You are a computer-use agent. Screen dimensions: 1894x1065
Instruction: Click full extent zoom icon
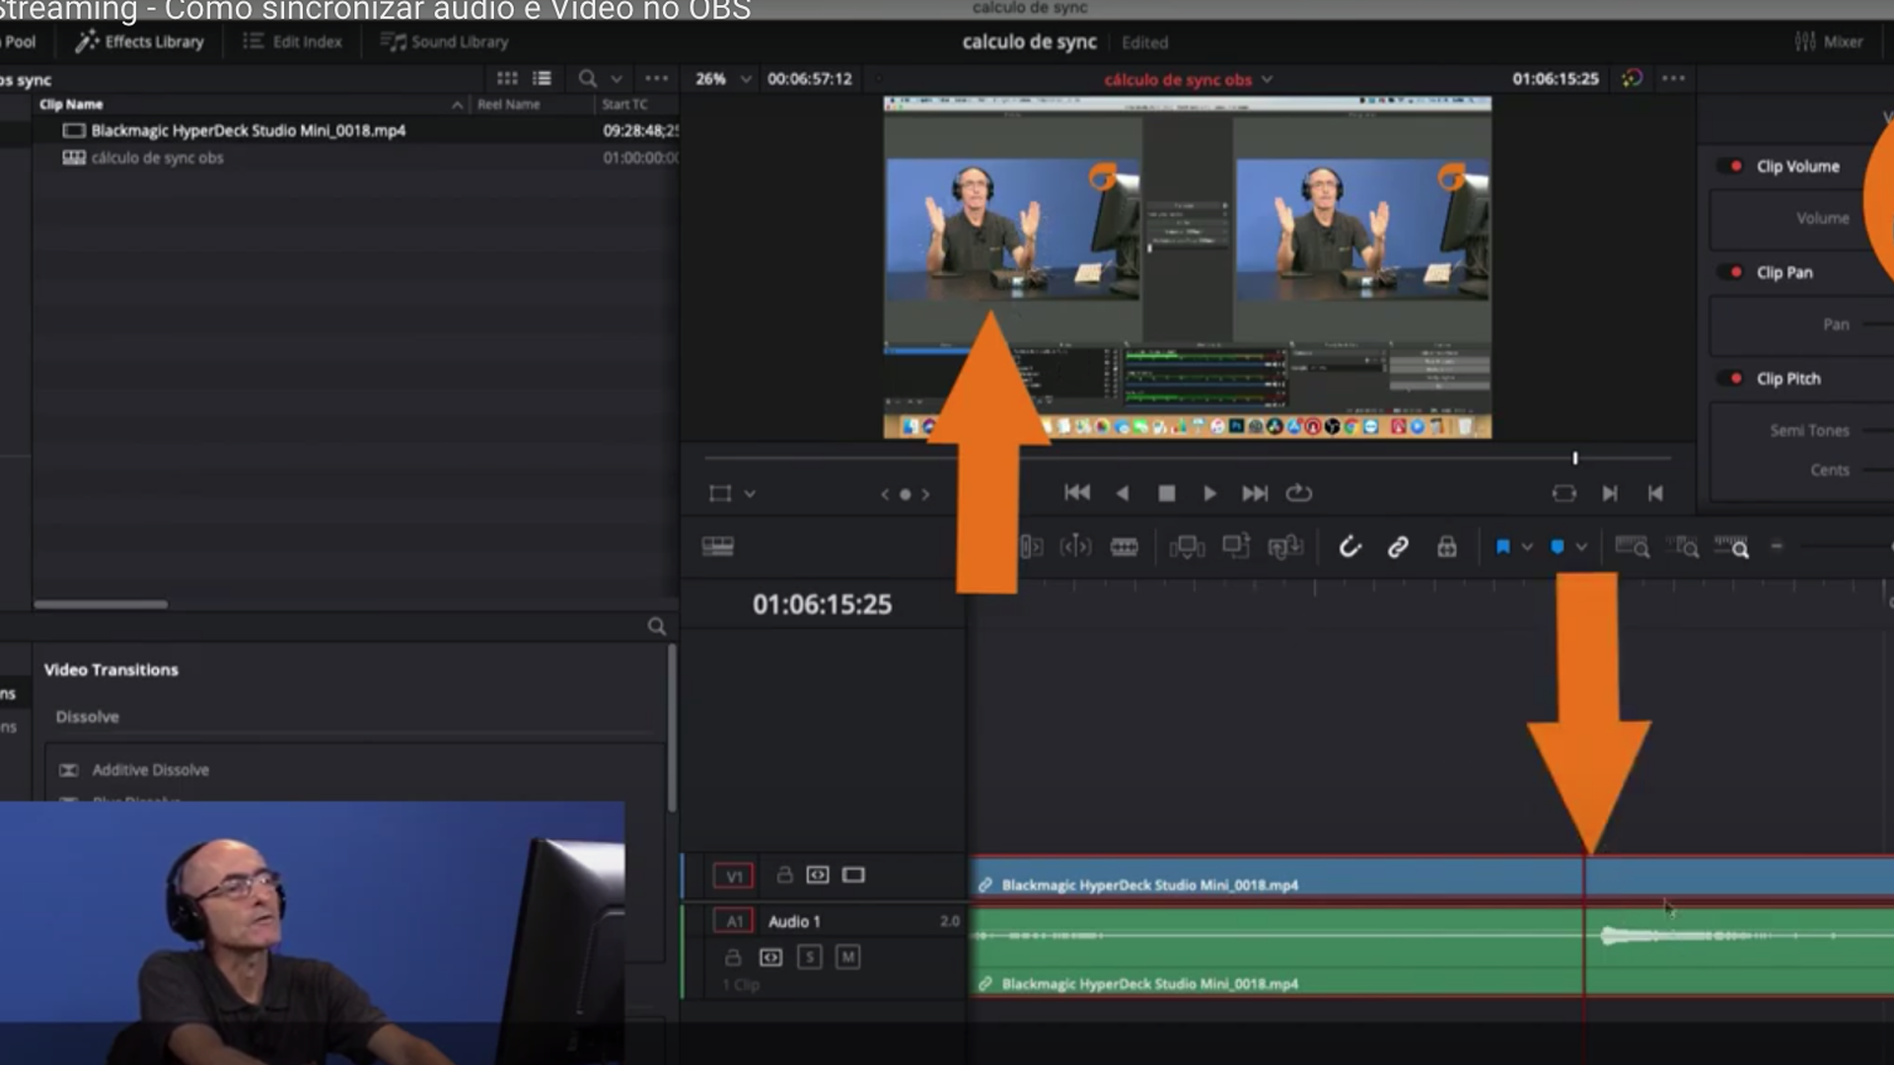click(x=1632, y=546)
